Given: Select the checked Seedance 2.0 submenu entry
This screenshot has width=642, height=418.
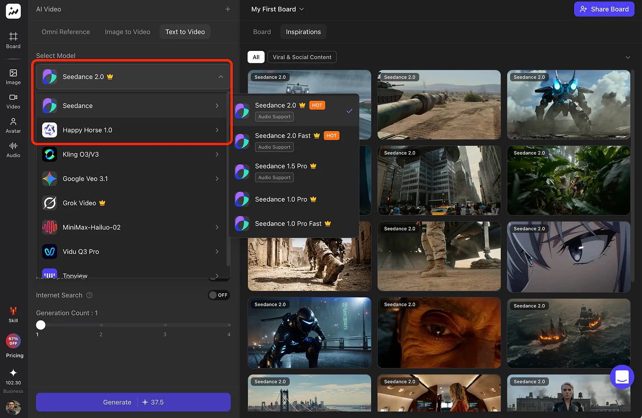Looking at the screenshot, I should coord(294,110).
